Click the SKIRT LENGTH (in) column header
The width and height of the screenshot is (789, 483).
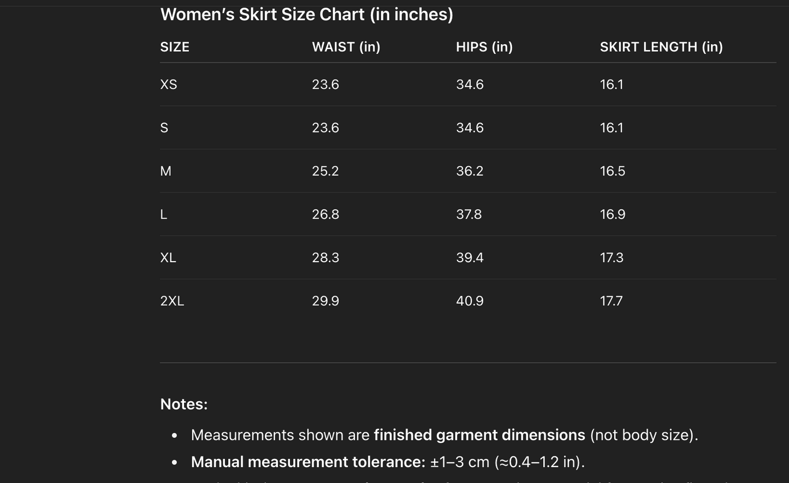coord(661,47)
